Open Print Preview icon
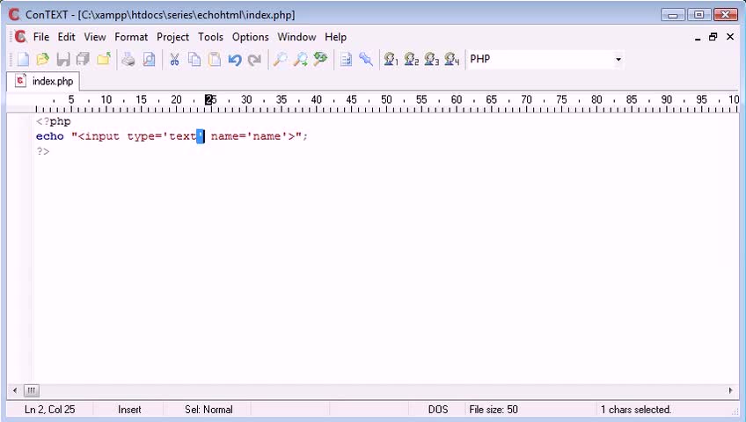The image size is (746, 422). (149, 60)
